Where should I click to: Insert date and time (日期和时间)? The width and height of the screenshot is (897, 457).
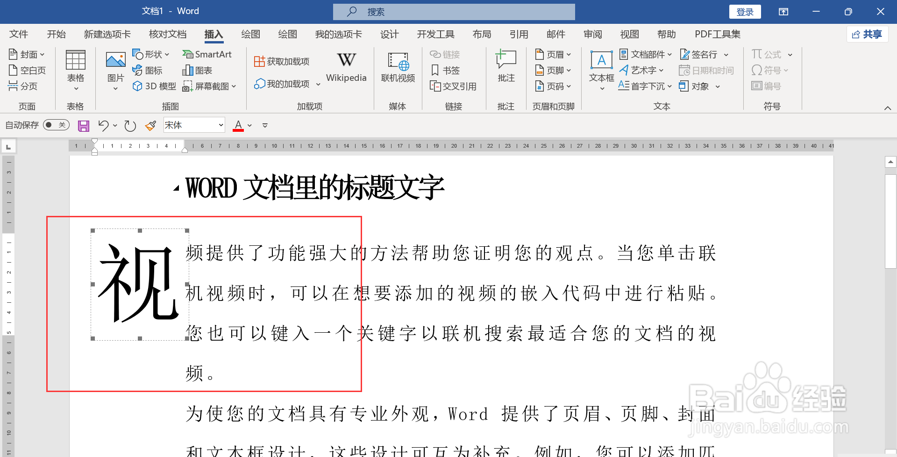[x=706, y=71]
